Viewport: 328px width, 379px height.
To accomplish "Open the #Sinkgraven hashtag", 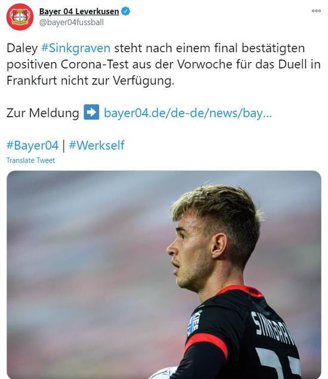I will click(76, 48).
